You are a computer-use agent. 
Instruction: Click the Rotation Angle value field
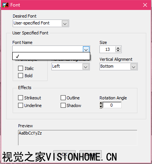pyautogui.click(x=112, y=105)
